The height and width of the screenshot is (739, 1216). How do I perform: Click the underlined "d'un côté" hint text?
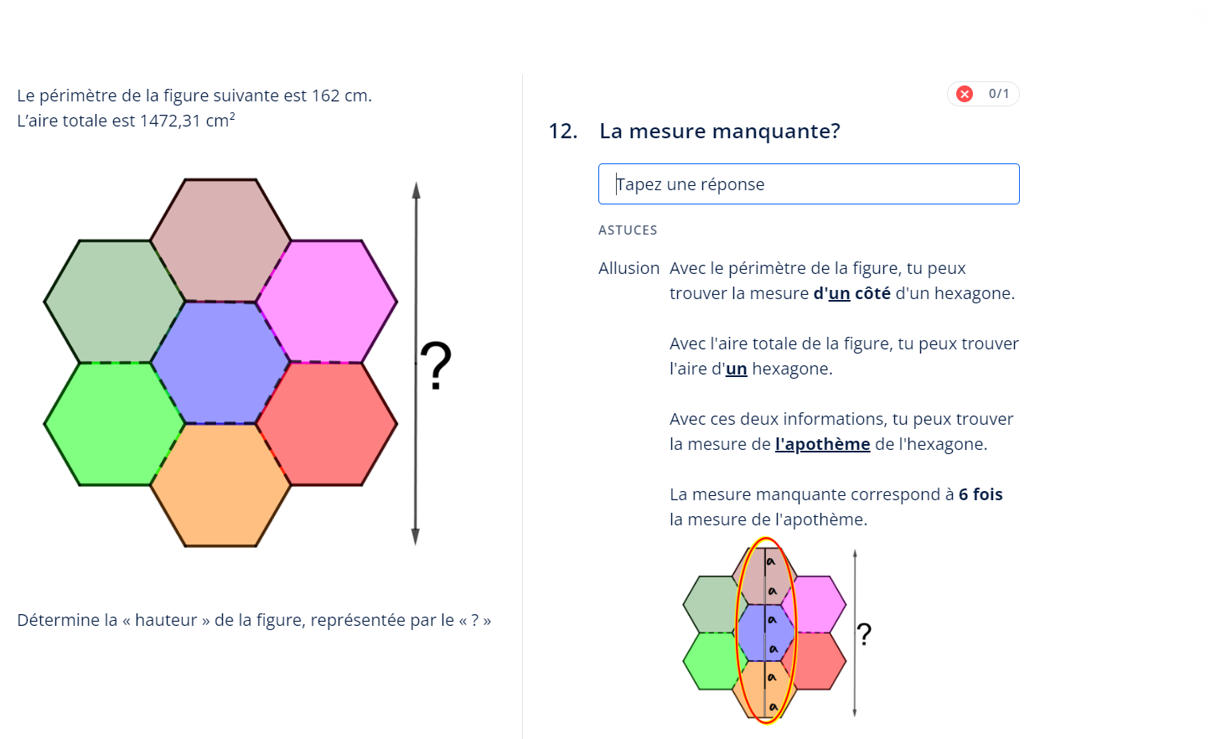coord(851,293)
